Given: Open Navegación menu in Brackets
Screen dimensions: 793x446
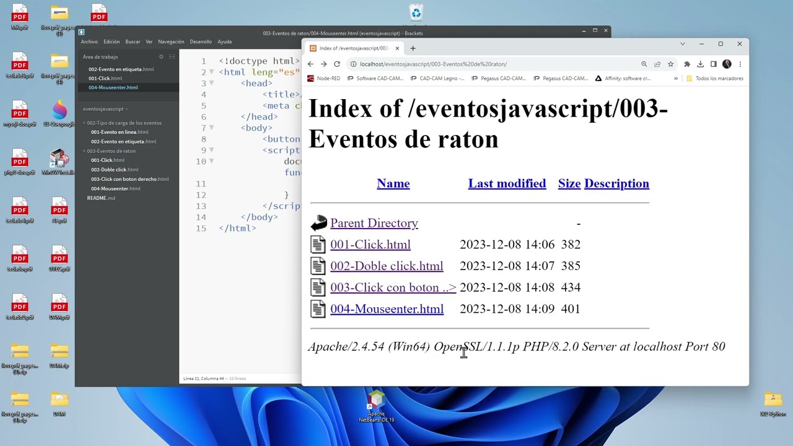Looking at the screenshot, I should [171, 42].
